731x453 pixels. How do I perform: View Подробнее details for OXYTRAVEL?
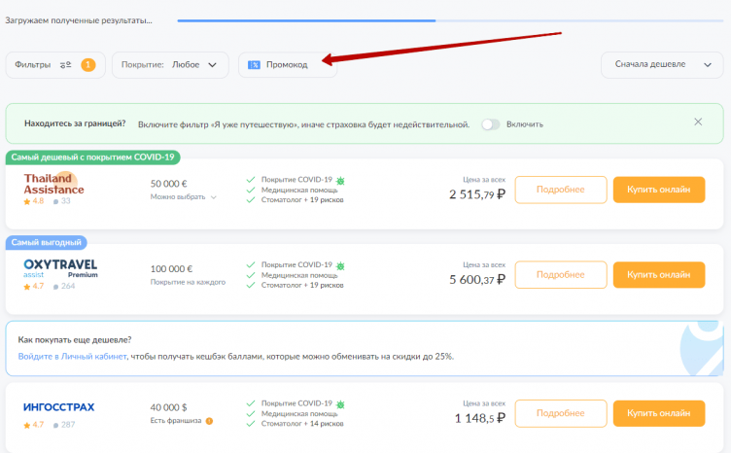[560, 274]
